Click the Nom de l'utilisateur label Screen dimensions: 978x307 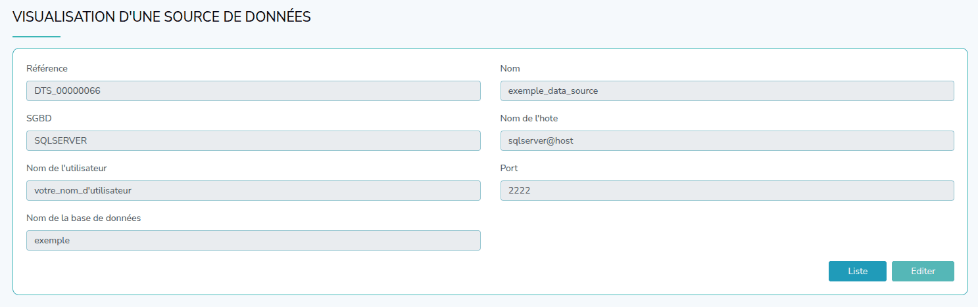(66, 168)
